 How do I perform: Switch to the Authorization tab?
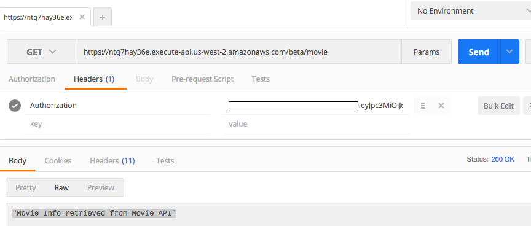pos(32,79)
